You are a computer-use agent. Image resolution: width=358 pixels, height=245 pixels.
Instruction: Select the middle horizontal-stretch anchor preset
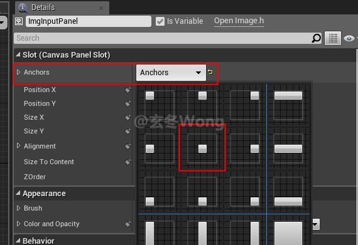pos(288,149)
